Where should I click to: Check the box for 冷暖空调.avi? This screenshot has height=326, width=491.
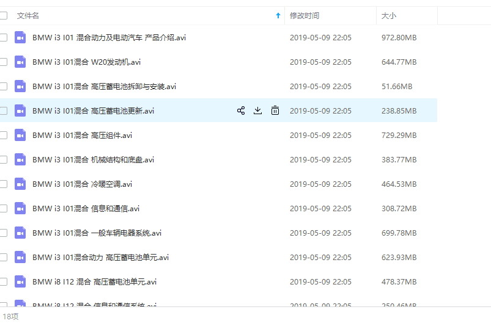(4, 184)
